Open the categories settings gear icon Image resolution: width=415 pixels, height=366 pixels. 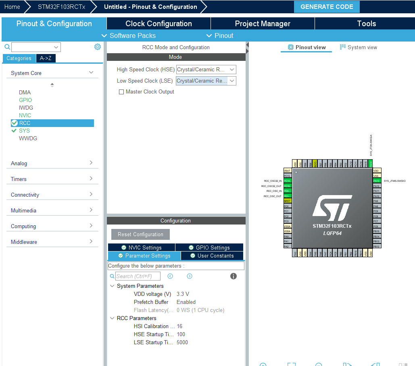98,47
